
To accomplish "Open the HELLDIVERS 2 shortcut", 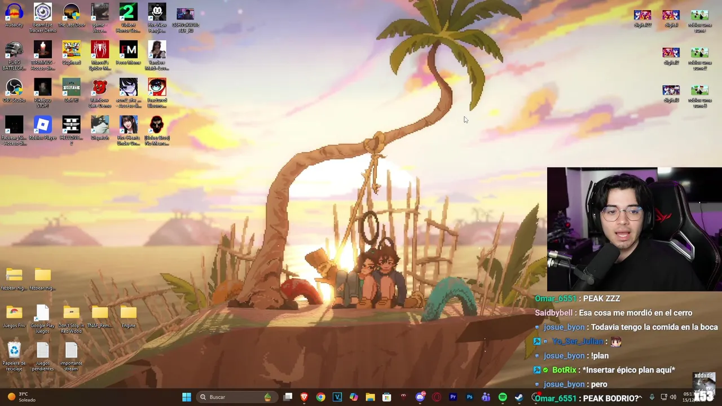I will [x=72, y=131].
